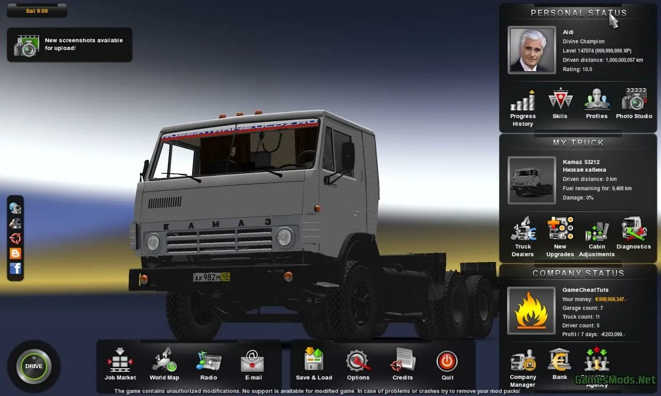Open the Job Market

tap(120, 364)
